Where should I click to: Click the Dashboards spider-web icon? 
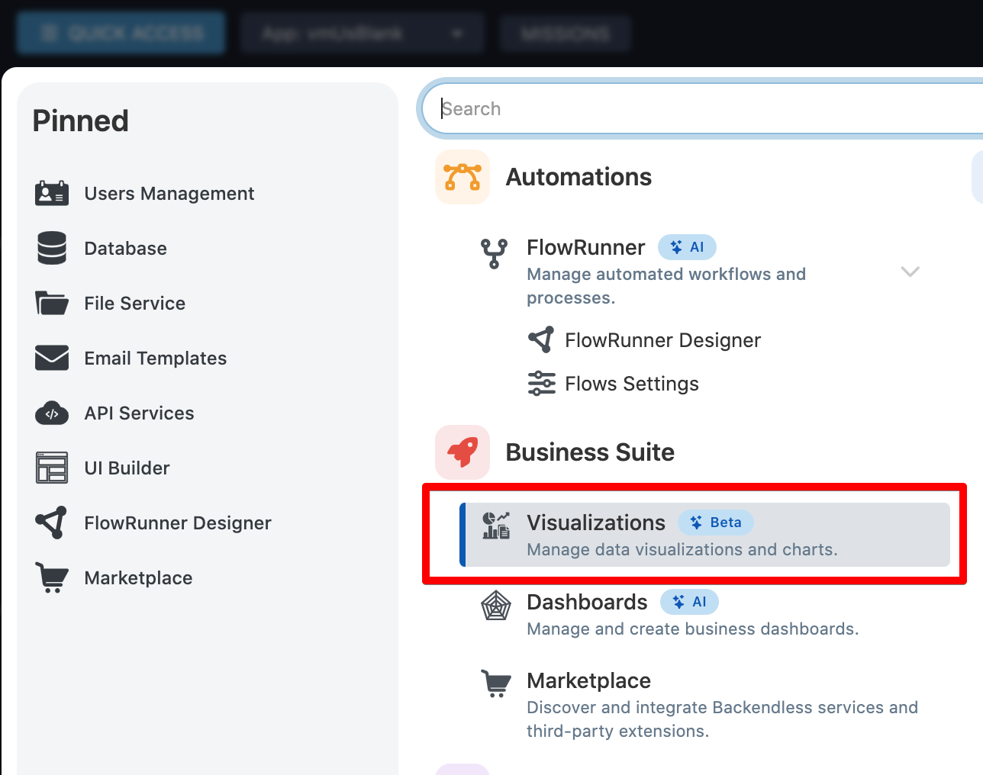click(496, 606)
